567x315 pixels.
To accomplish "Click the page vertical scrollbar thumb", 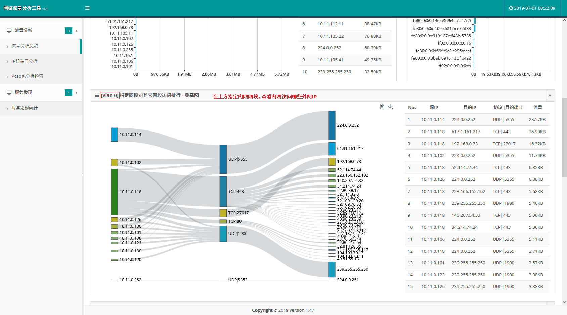I will (564, 138).
